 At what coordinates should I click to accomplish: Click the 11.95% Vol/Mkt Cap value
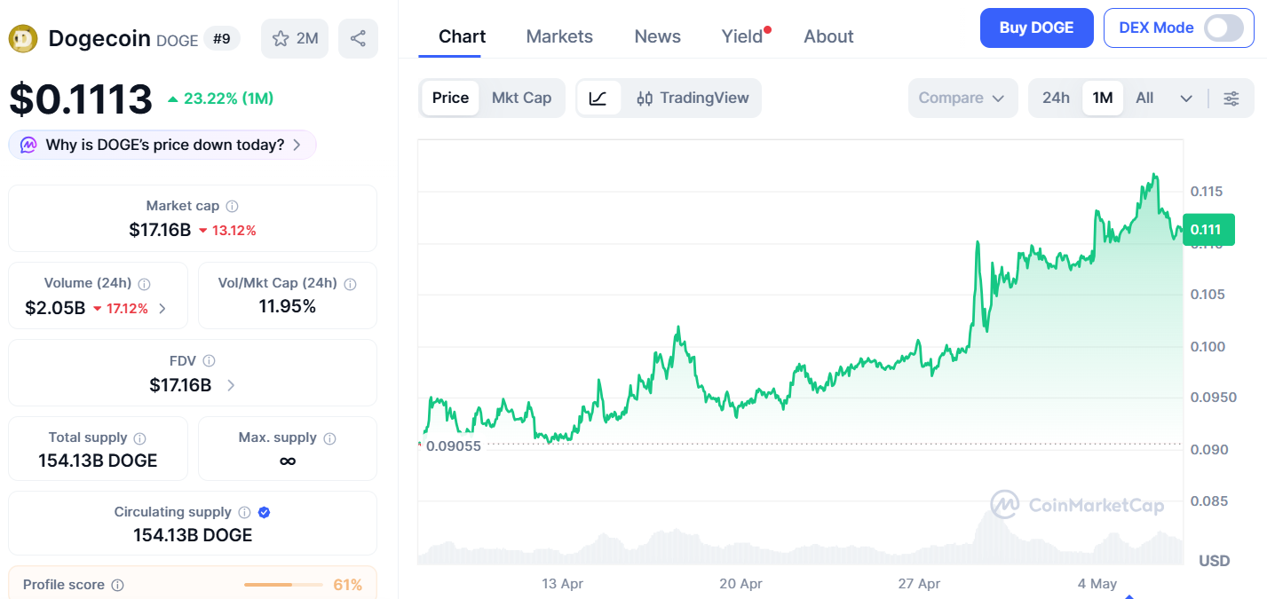tap(287, 307)
